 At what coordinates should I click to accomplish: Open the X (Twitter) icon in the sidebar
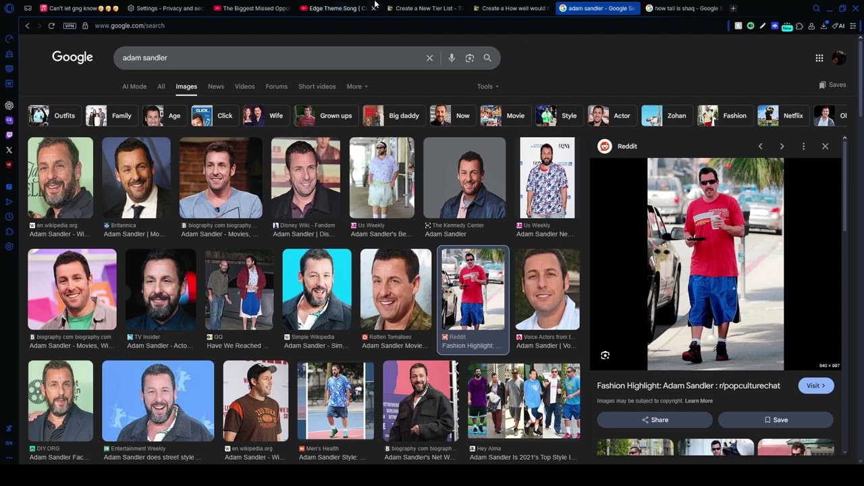click(x=9, y=150)
